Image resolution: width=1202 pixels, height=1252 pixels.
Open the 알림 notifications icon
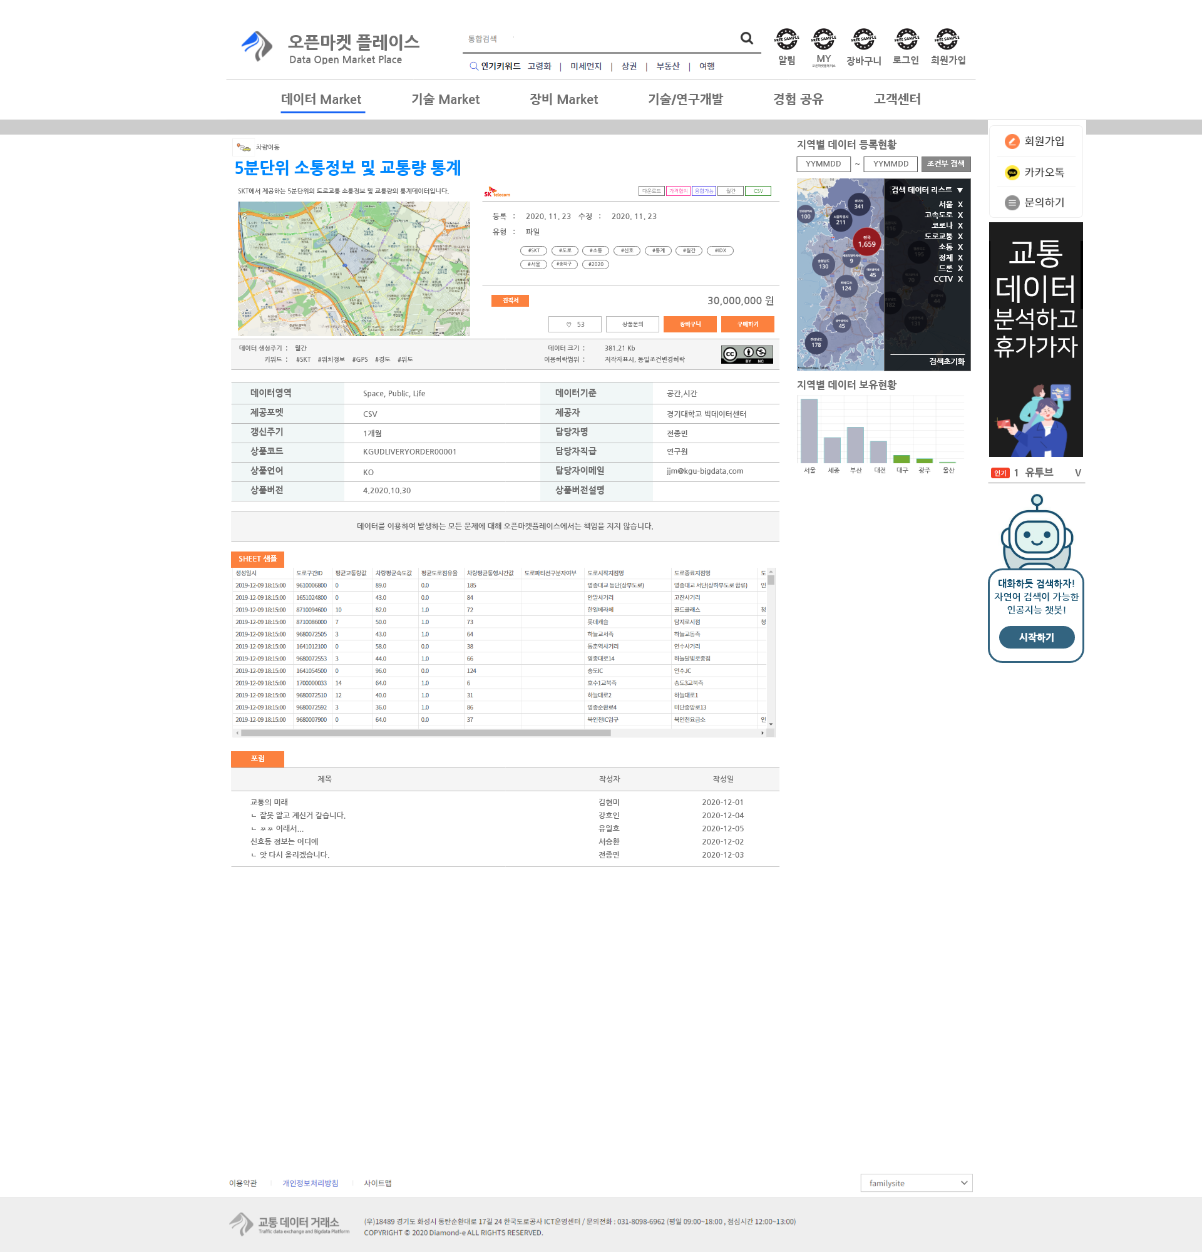(786, 39)
